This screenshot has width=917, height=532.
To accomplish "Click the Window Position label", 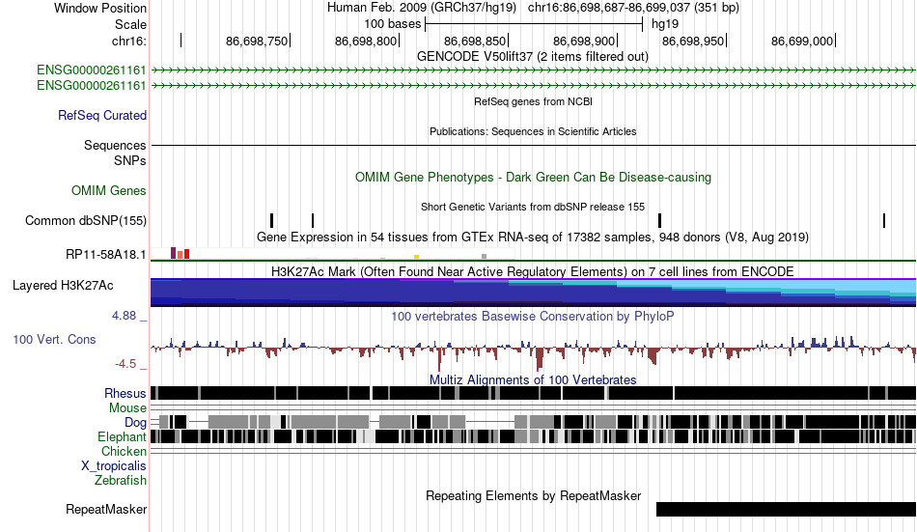I will point(100,8).
